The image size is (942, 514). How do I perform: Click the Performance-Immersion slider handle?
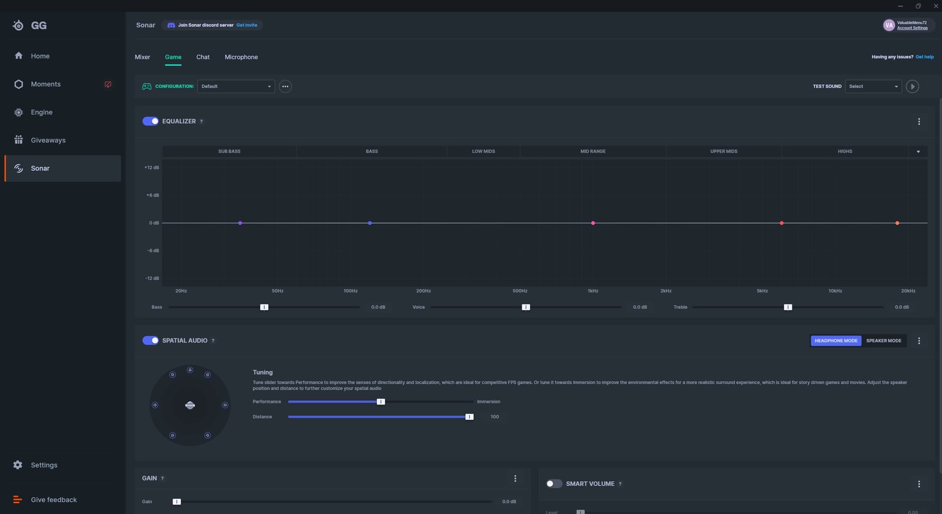point(381,402)
